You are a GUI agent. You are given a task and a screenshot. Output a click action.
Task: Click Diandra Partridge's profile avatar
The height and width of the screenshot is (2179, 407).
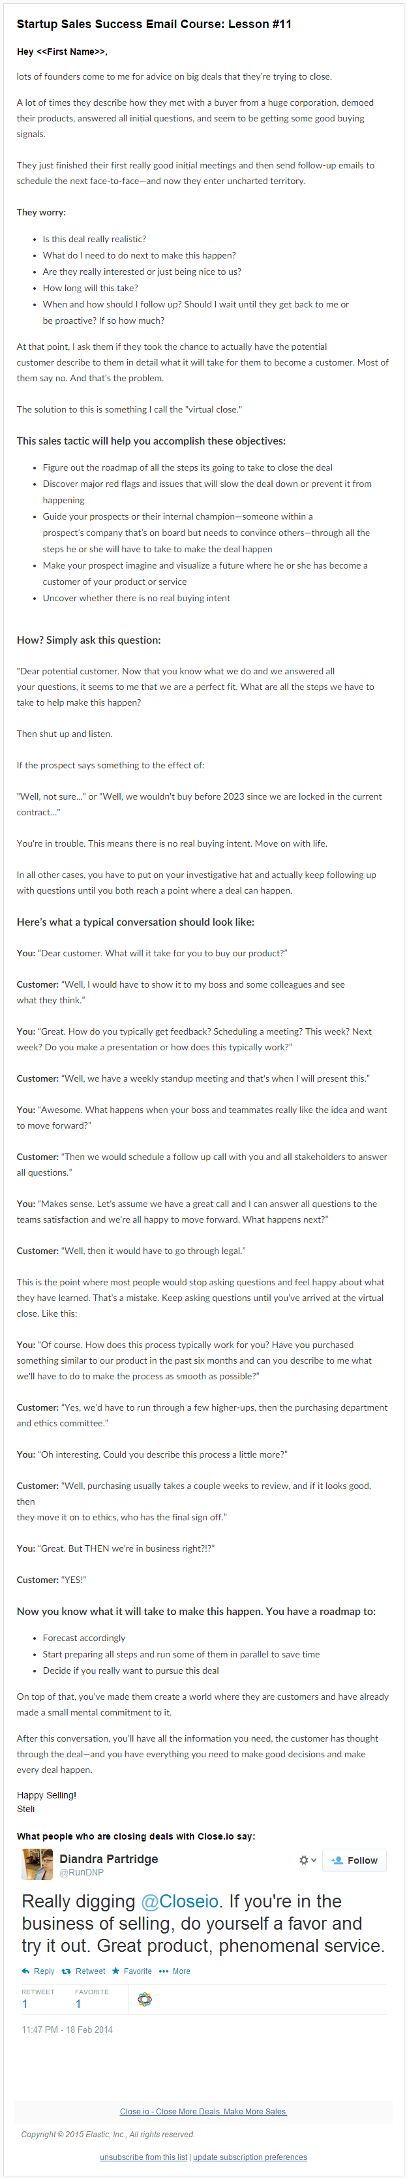click(x=37, y=1864)
